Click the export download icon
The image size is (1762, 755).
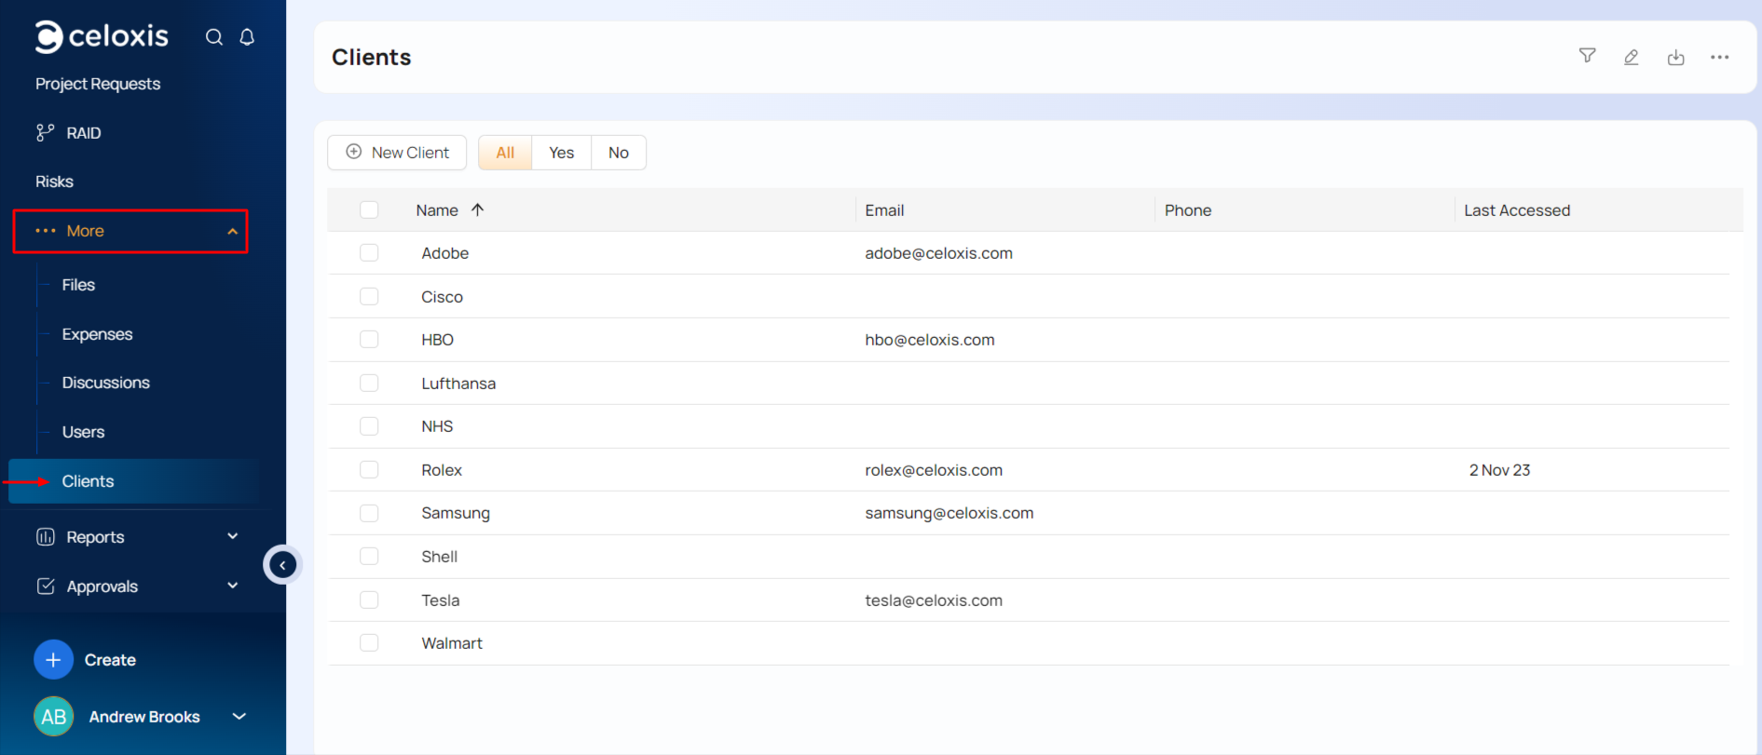tap(1675, 57)
